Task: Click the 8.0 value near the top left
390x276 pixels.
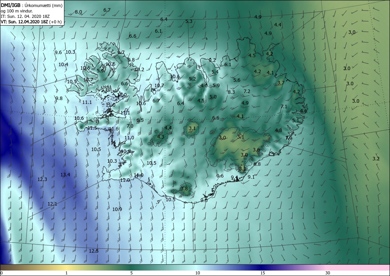Action: (x=78, y=12)
